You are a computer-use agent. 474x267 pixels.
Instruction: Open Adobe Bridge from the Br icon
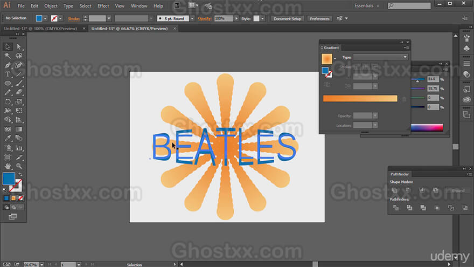tap(177, 5)
